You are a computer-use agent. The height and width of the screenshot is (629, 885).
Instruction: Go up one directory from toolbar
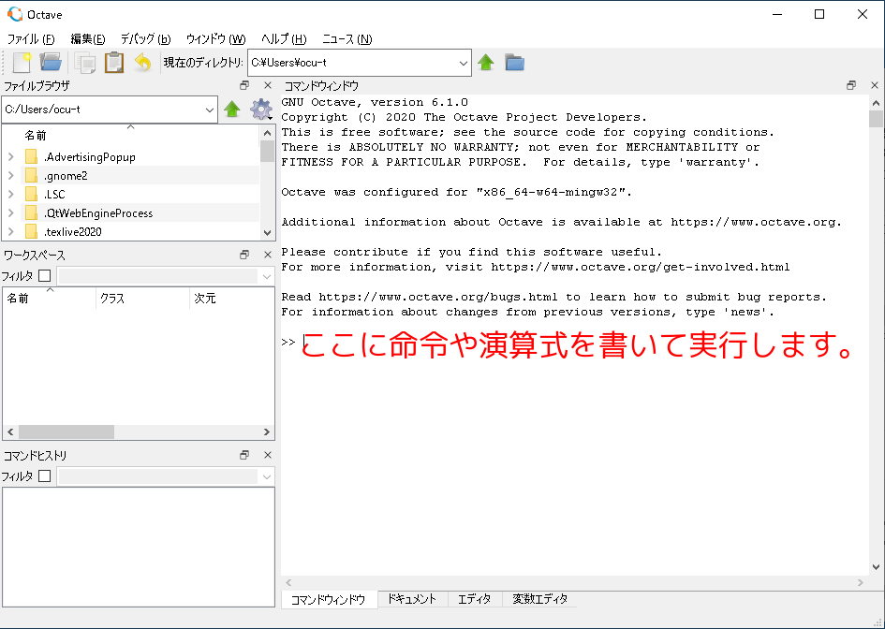click(486, 63)
